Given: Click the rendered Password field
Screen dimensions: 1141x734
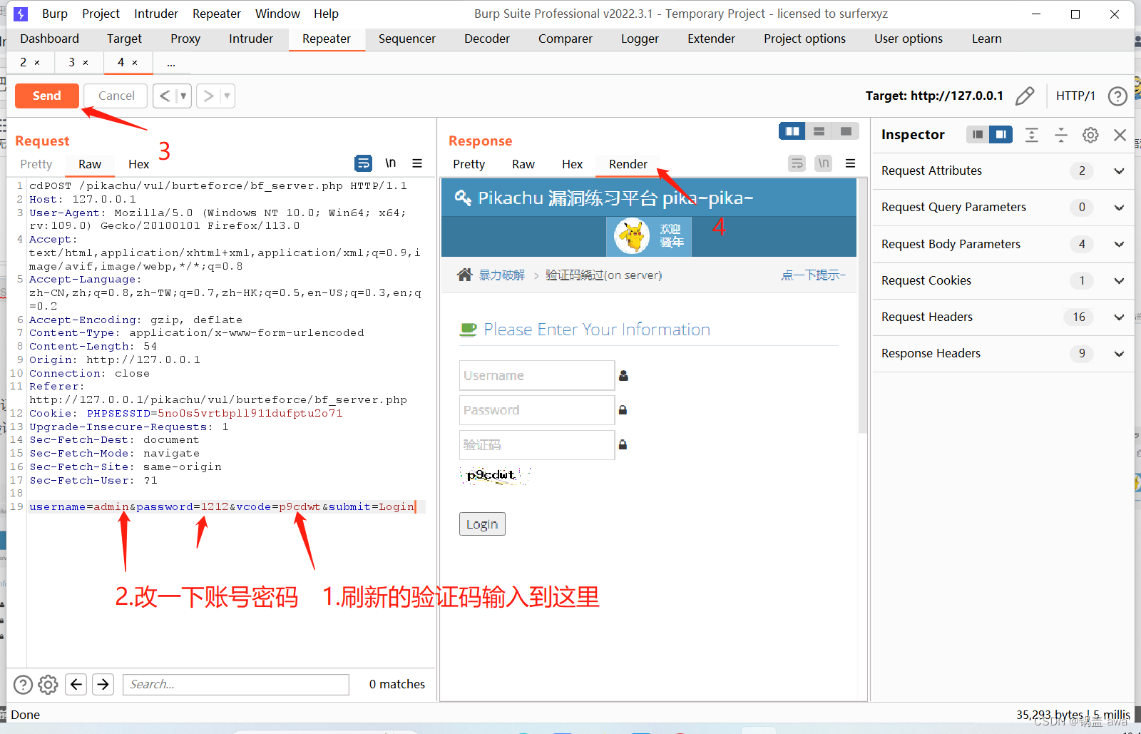Looking at the screenshot, I should pos(537,410).
